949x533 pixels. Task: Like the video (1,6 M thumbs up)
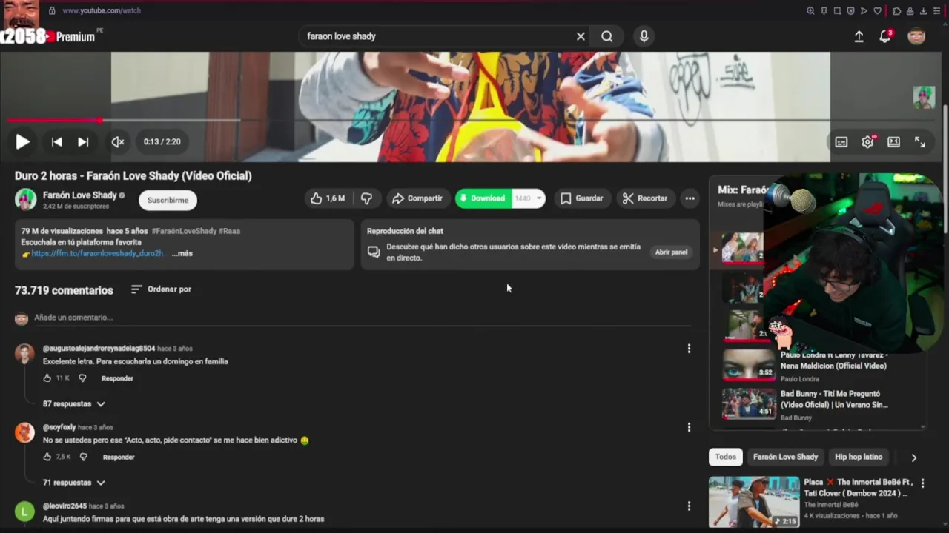point(327,198)
